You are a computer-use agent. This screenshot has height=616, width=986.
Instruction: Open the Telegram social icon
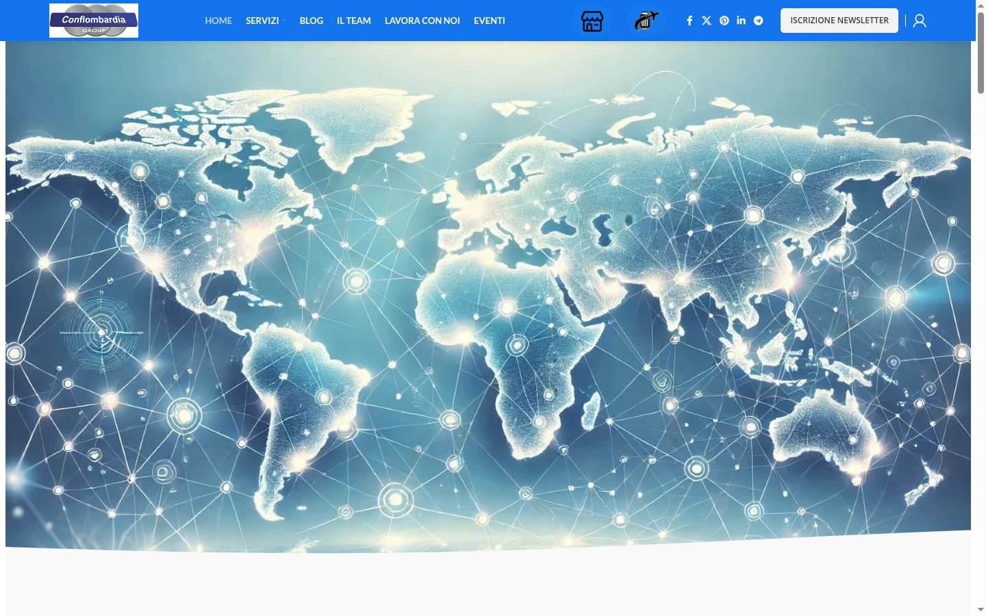tap(758, 21)
